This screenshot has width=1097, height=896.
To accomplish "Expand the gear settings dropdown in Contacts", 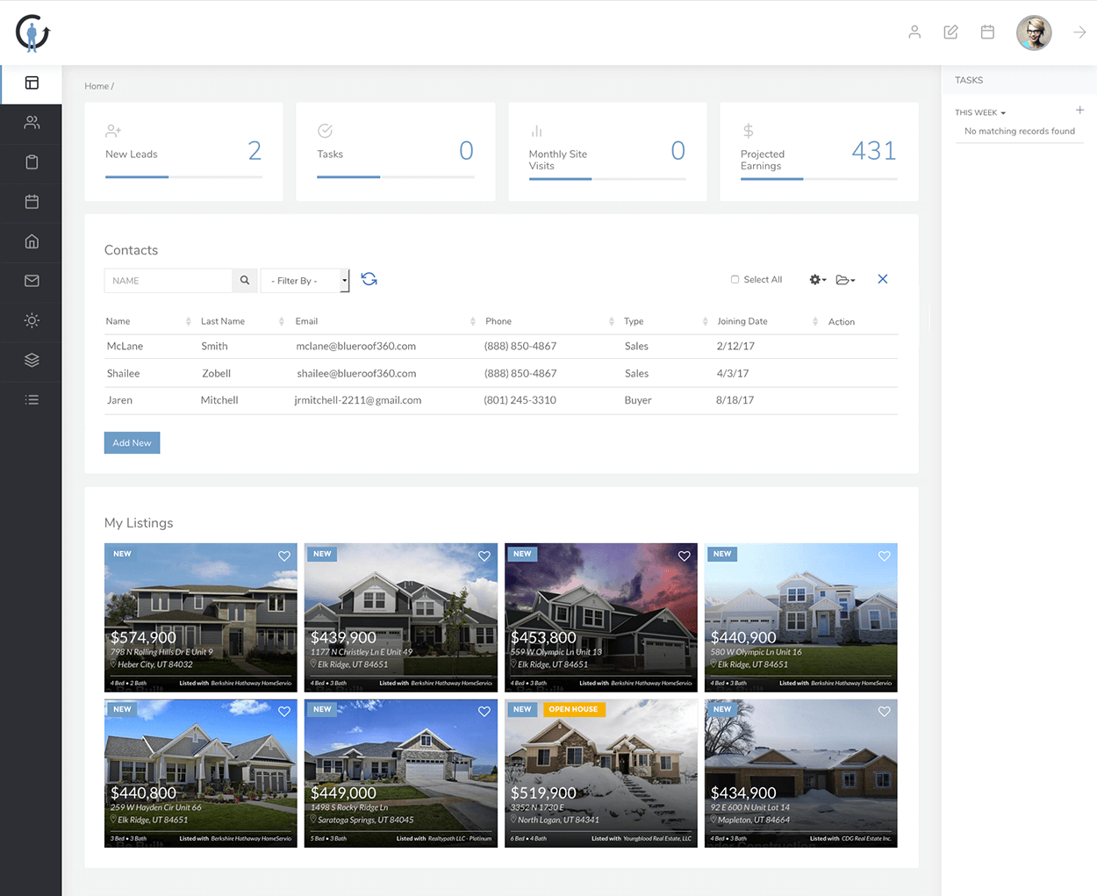I will 817,280.
